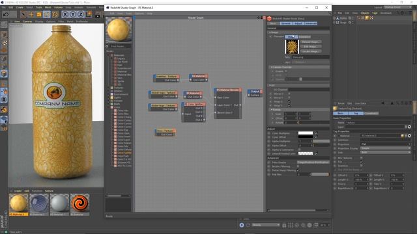Enable the Gamma Override checkbox

point(285,71)
